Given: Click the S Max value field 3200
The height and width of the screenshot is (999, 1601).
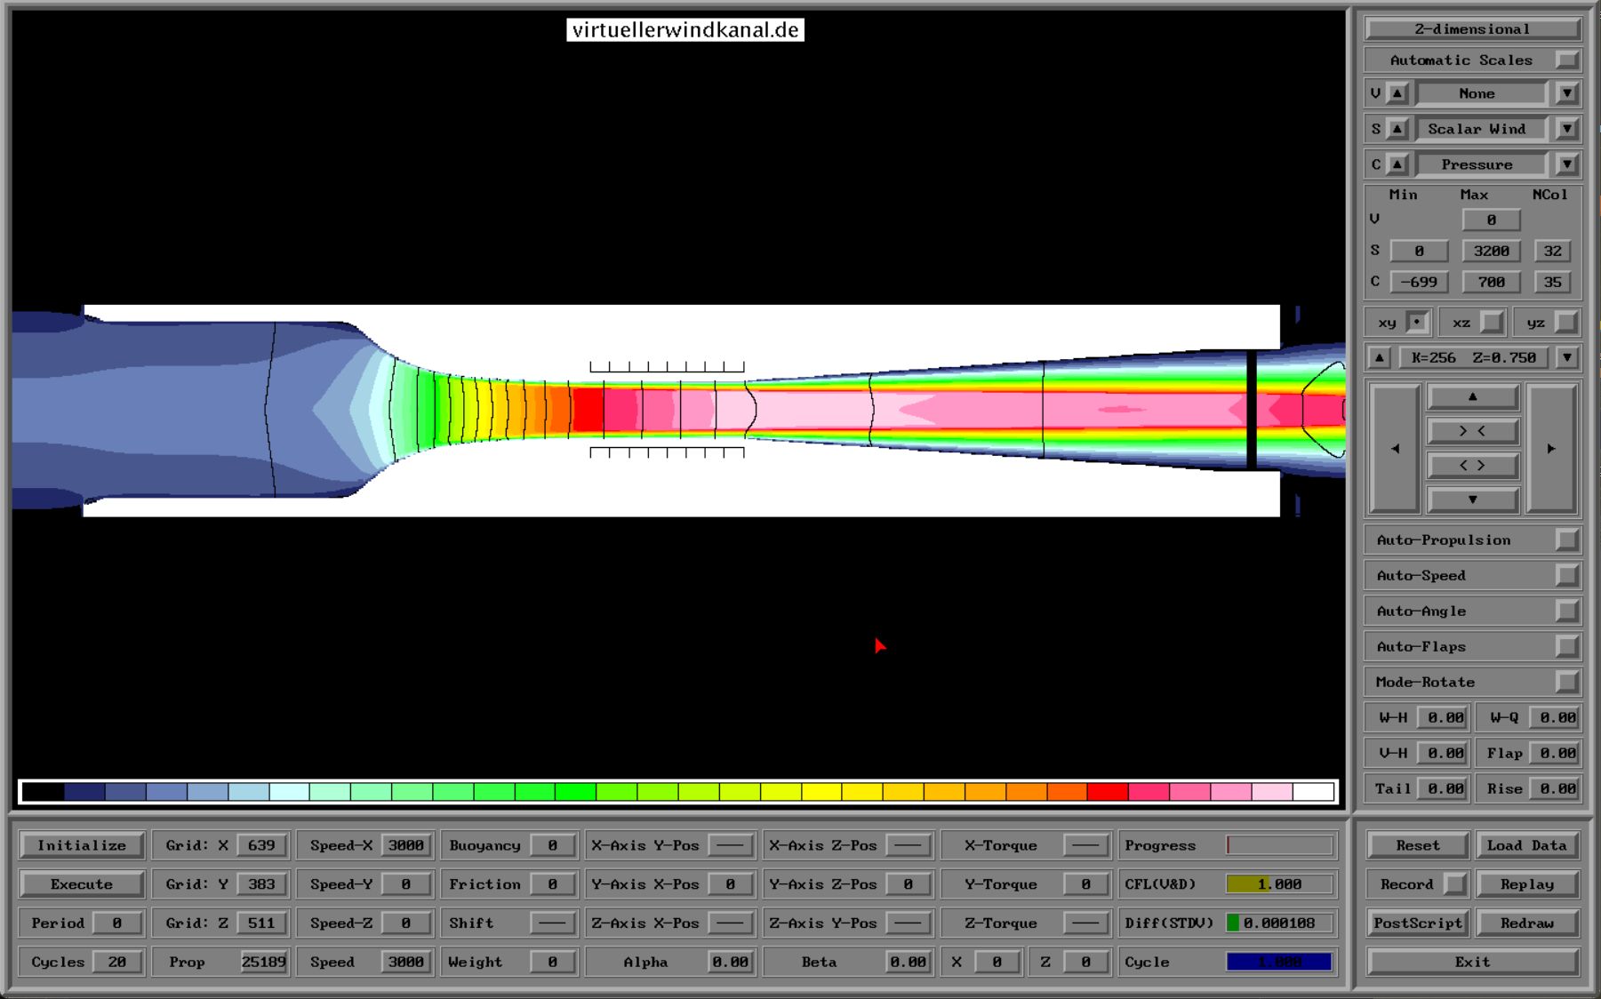Looking at the screenshot, I should pyautogui.click(x=1491, y=251).
